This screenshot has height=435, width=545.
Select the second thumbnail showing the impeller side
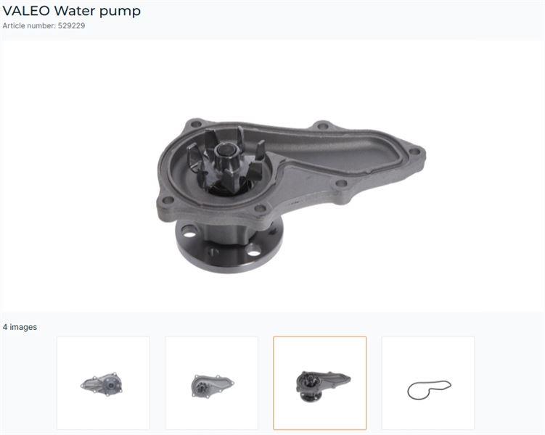(x=211, y=383)
